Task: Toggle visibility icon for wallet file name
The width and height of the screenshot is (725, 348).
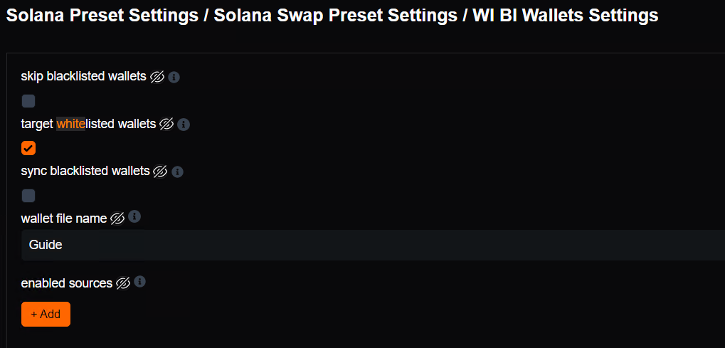Action: (x=117, y=218)
